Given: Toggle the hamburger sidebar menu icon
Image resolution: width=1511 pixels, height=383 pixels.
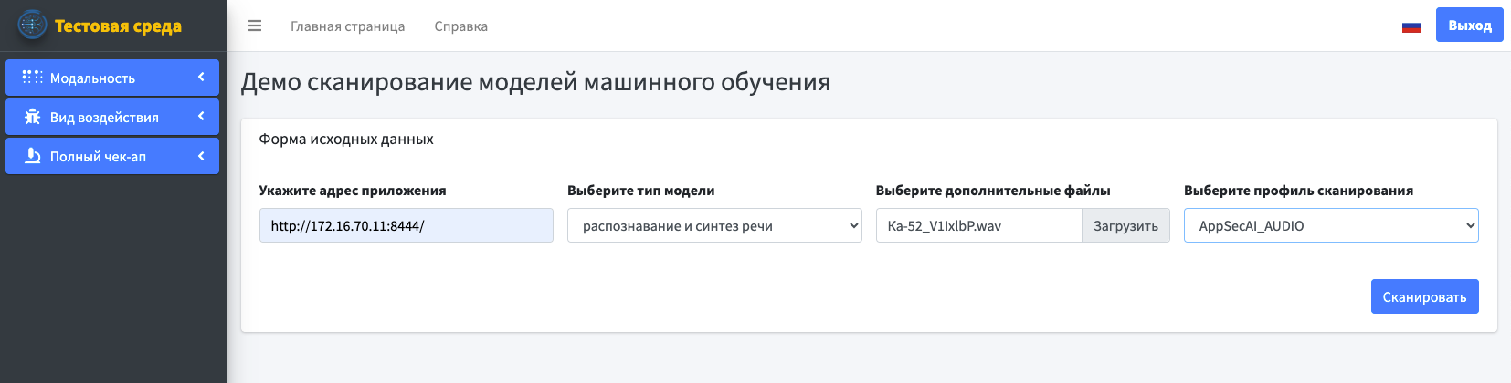Looking at the screenshot, I should click(x=255, y=26).
